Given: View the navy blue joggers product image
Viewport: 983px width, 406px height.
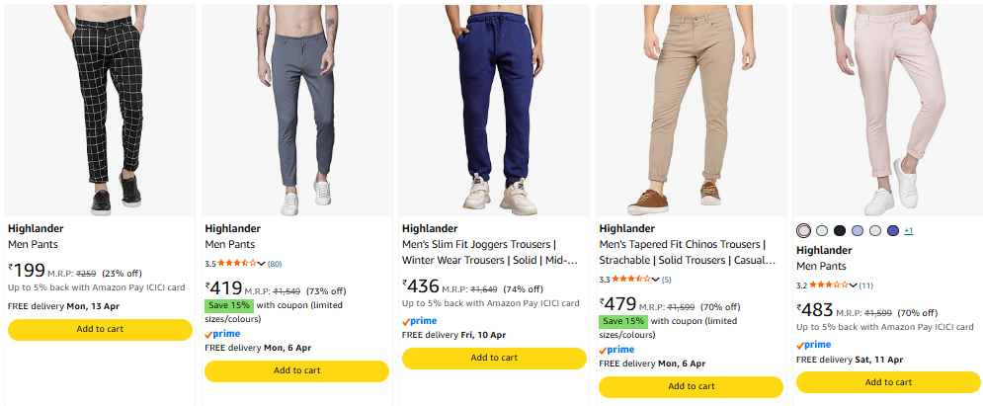Looking at the screenshot, I should pos(494,109).
